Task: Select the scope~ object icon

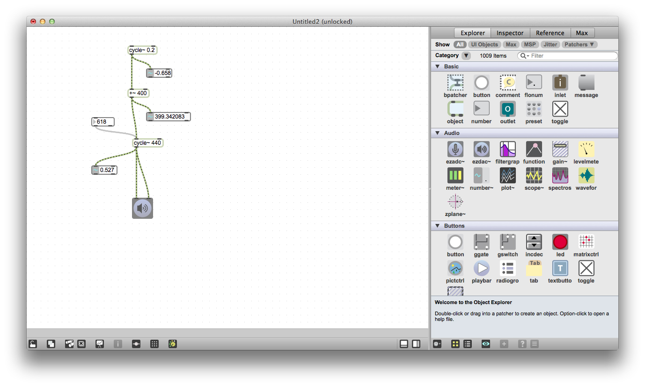Action: [534, 176]
